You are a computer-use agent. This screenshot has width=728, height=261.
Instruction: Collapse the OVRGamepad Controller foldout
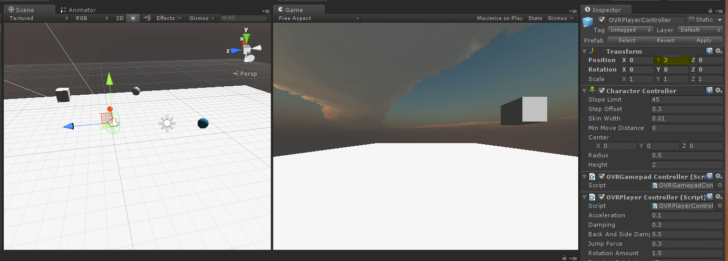(x=584, y=176)
